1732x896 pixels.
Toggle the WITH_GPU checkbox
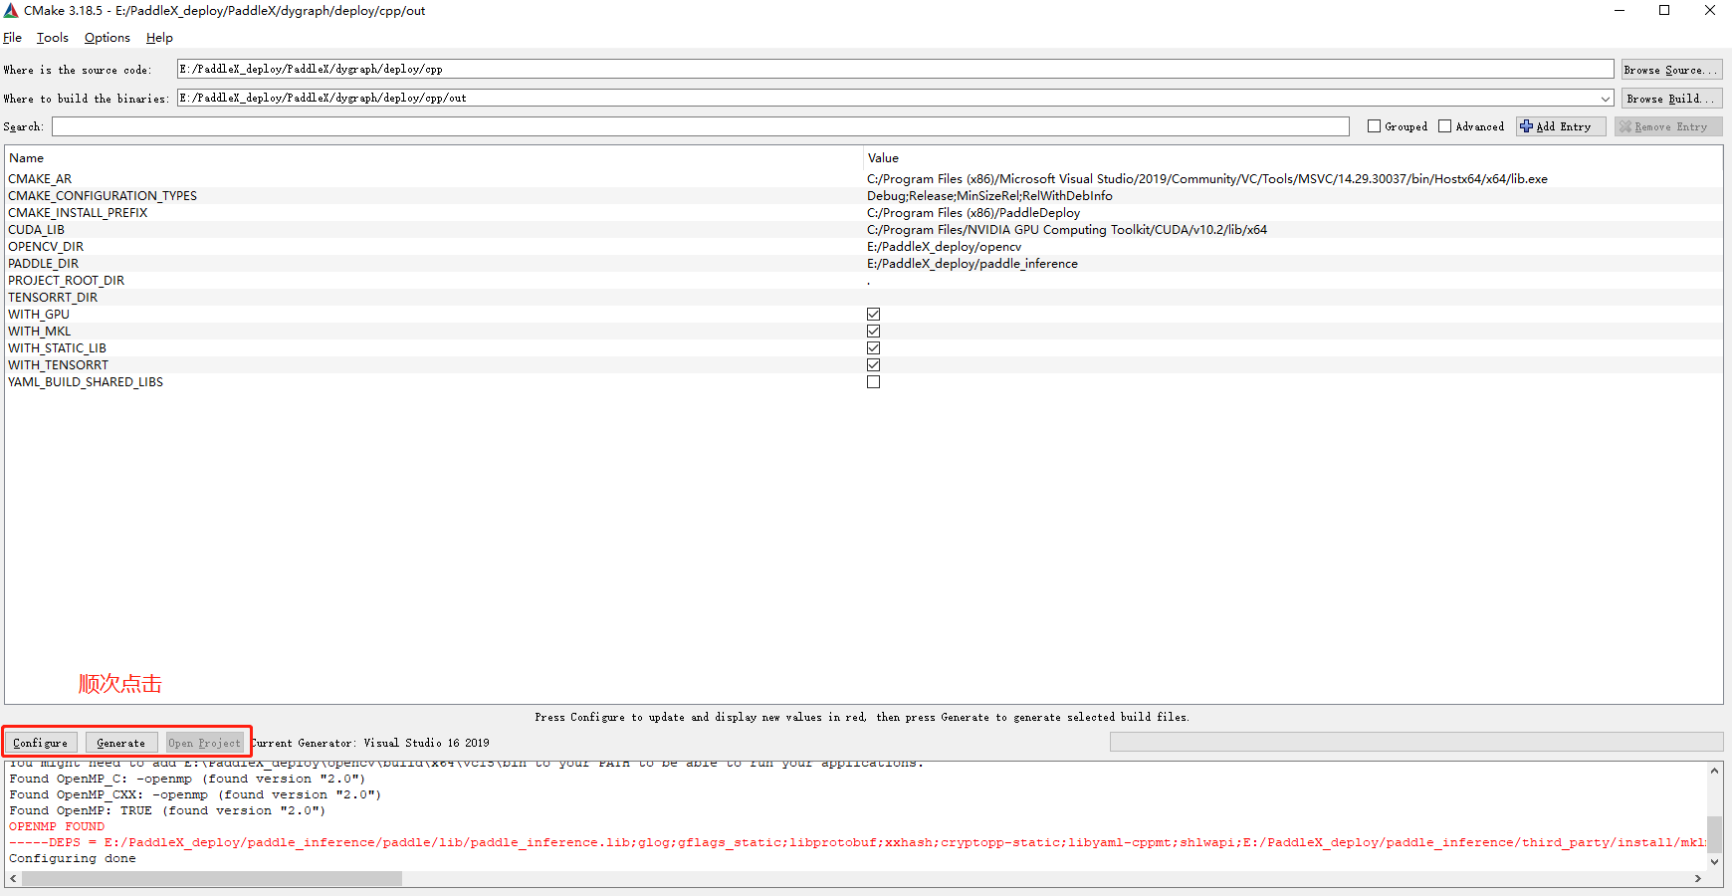point(873,315)
